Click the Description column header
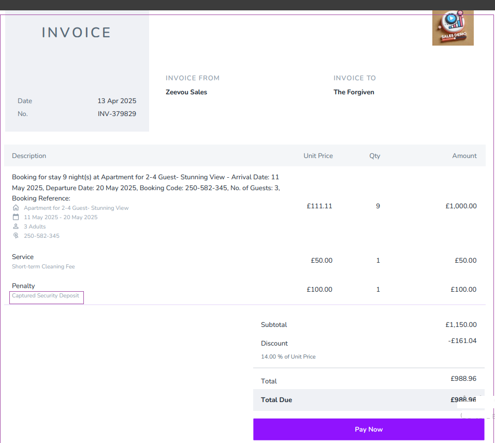 pos(29,156)
